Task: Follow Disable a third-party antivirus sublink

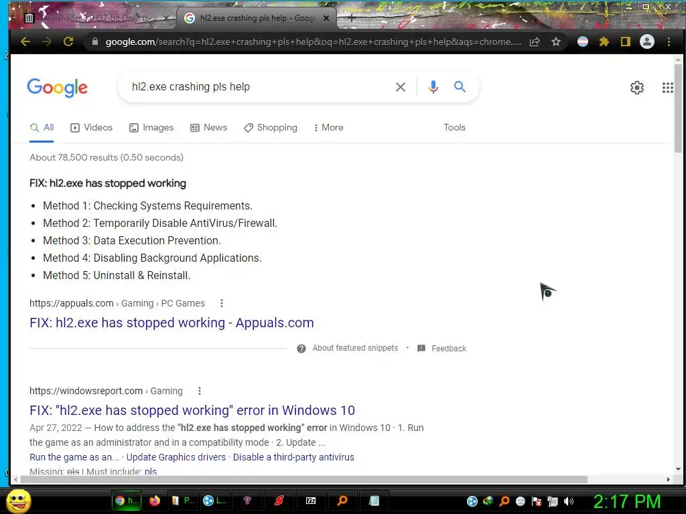Action: point(293,457)
